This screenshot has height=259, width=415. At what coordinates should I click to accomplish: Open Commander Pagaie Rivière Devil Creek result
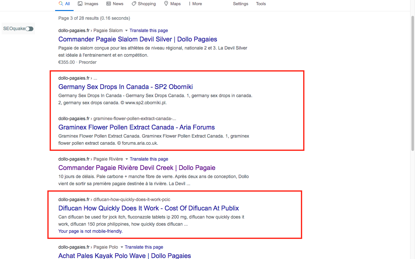coord(137,168)
